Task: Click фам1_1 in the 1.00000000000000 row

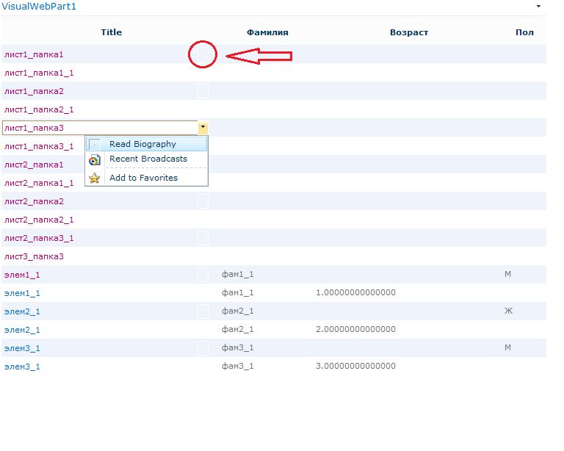Action: coord(237,293)
